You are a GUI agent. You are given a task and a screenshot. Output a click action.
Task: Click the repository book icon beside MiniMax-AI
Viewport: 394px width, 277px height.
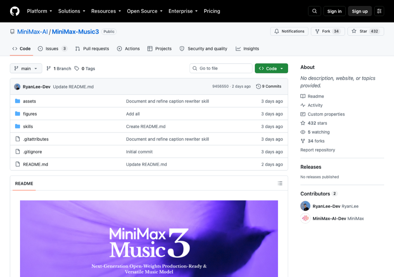point(12,32)
